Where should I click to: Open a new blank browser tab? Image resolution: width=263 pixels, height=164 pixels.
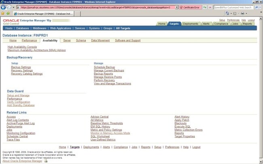click(77, 14)
